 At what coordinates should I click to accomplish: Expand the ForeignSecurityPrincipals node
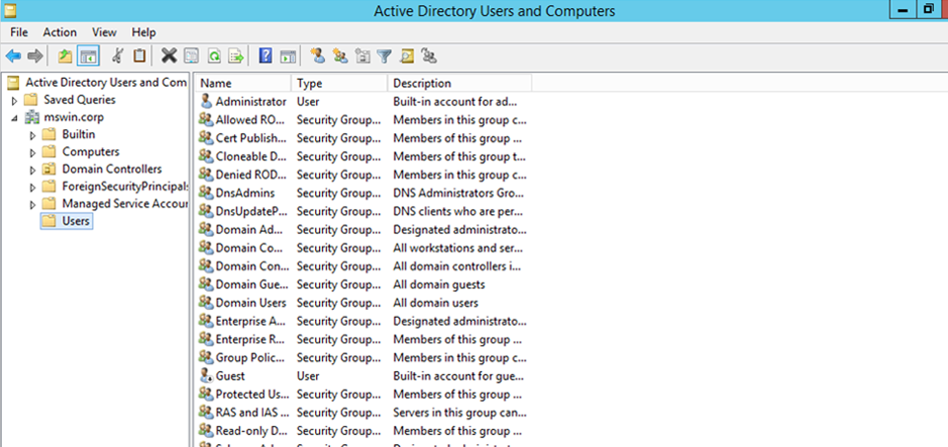point(33,187)
